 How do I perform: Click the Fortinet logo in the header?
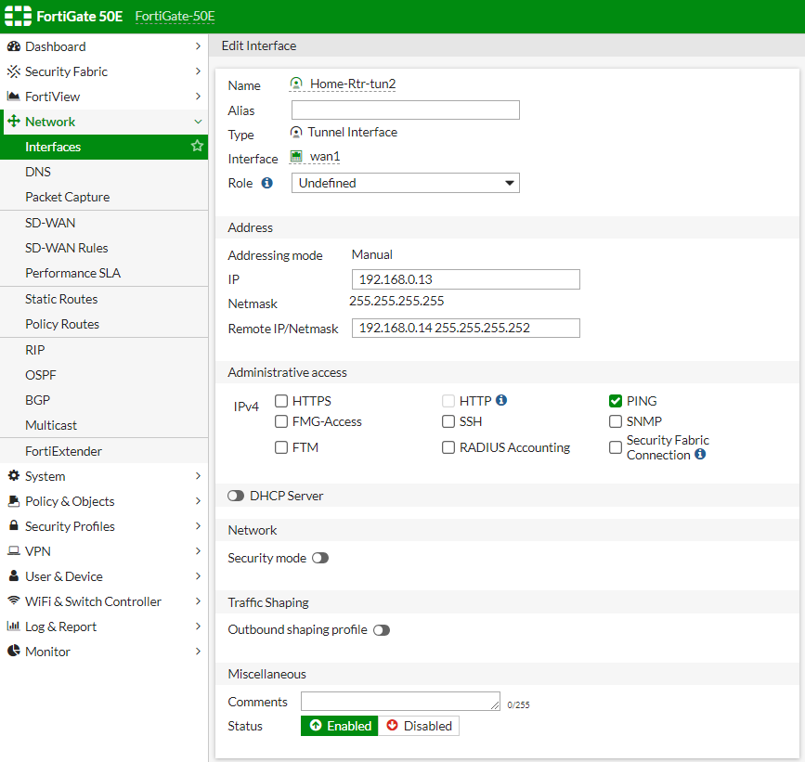(18, 17)
